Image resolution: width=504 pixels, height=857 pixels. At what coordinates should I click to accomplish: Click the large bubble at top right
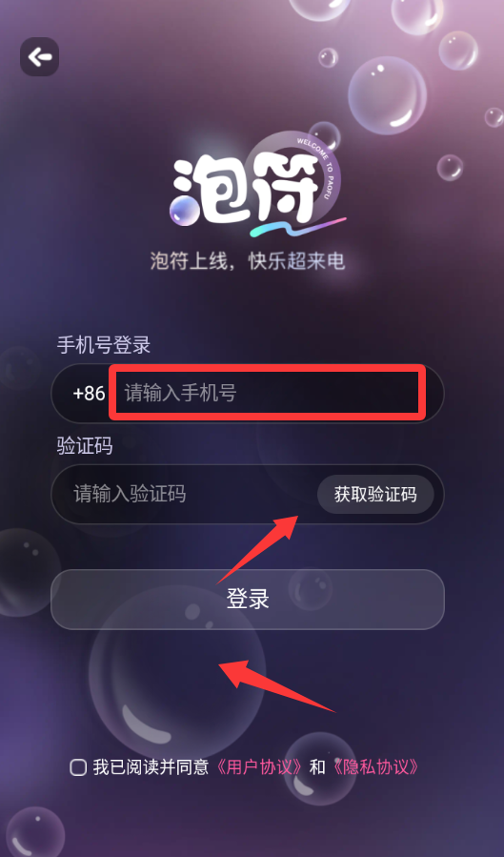click(387, 95)
